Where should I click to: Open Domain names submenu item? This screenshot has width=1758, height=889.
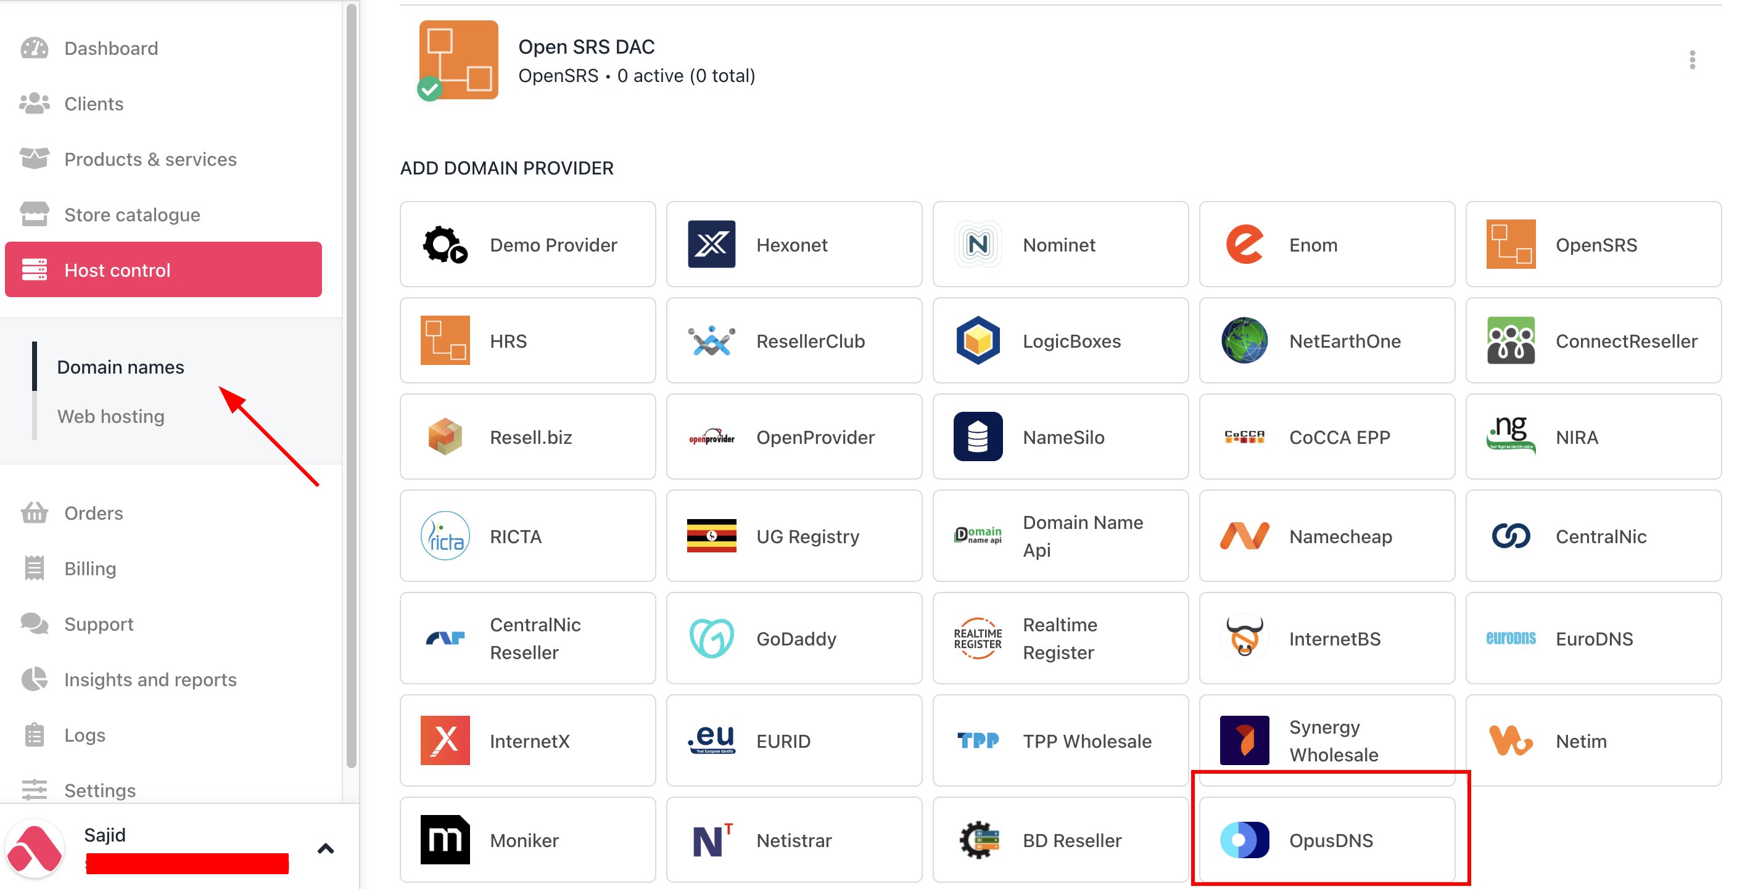point(120,366)
